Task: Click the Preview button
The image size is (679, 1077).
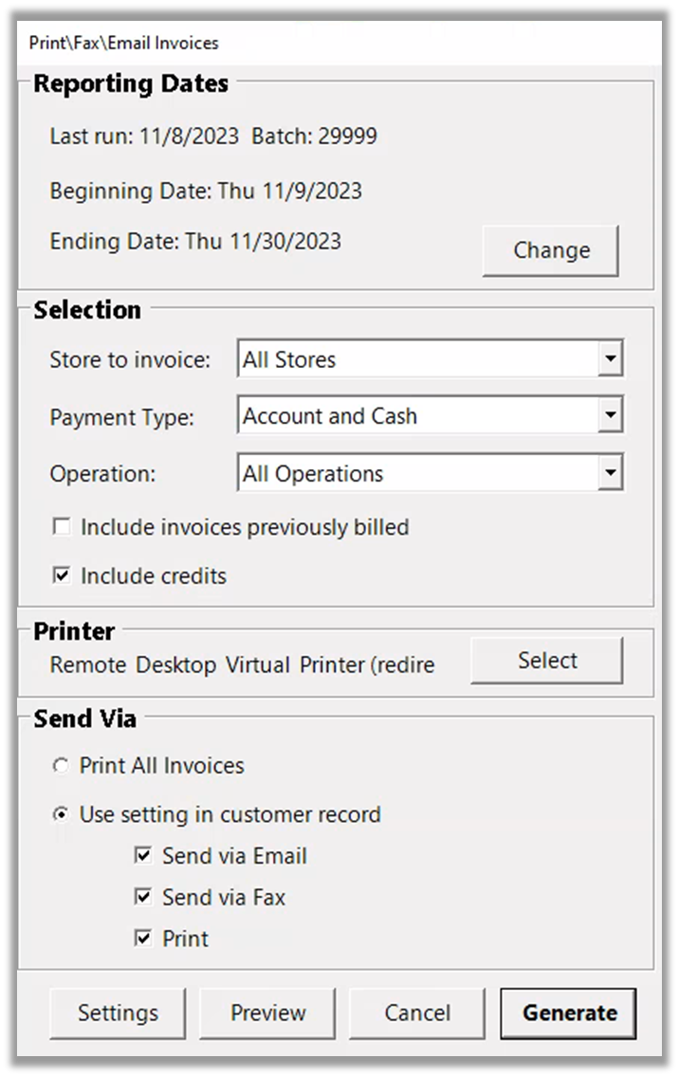Action: pyautogui.click(x=267, y=1013)
